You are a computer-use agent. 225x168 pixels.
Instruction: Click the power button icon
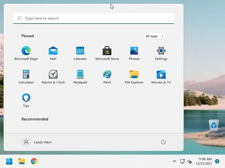163,142
